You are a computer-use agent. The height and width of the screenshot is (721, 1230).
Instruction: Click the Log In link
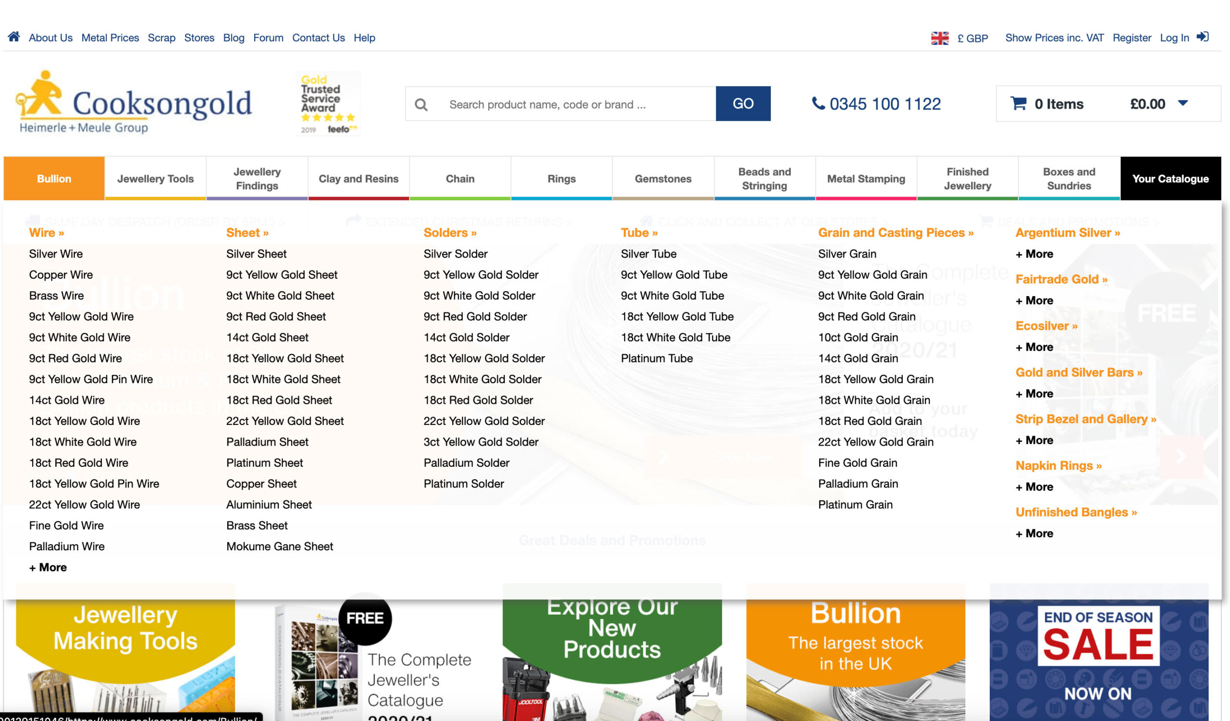1174,37
